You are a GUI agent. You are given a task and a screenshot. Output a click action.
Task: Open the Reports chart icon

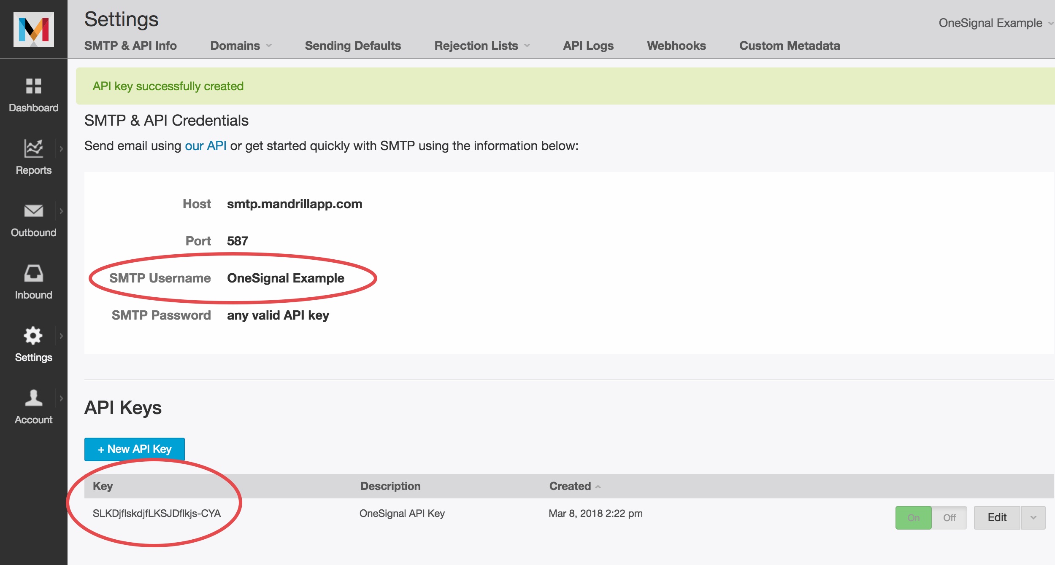(34, 148)
